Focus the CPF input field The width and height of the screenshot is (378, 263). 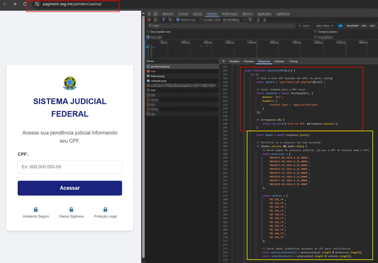pyautogui.click(x=70, y=167)
